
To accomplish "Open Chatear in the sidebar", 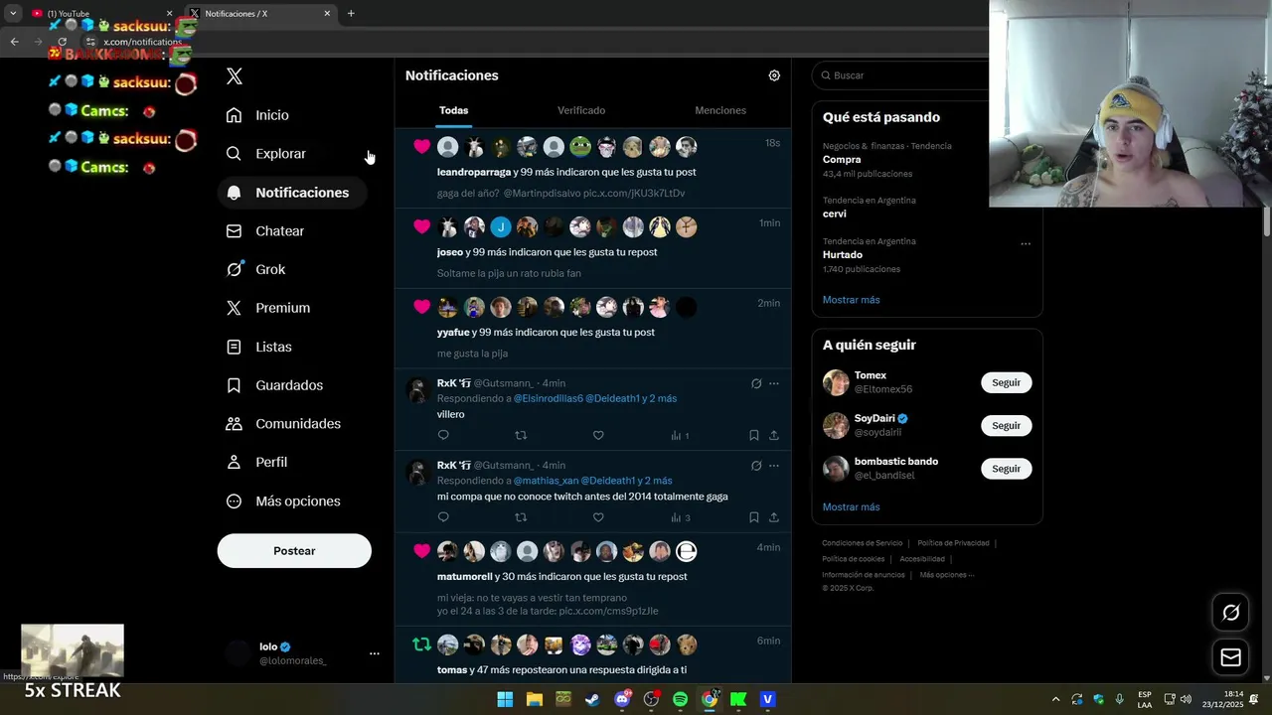I will [265, 231].
